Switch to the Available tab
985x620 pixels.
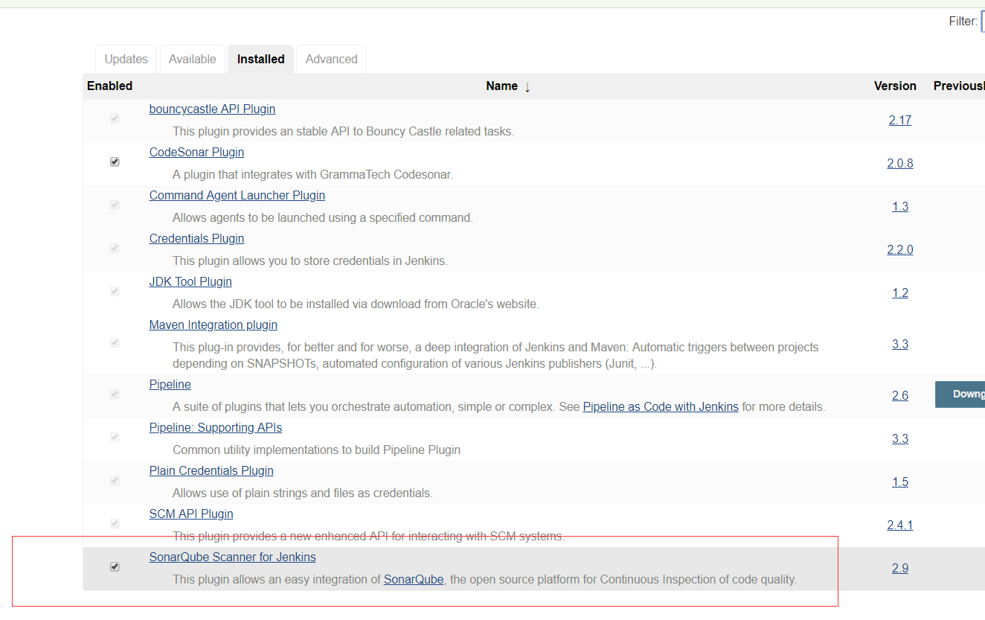[x=192, y=59]
